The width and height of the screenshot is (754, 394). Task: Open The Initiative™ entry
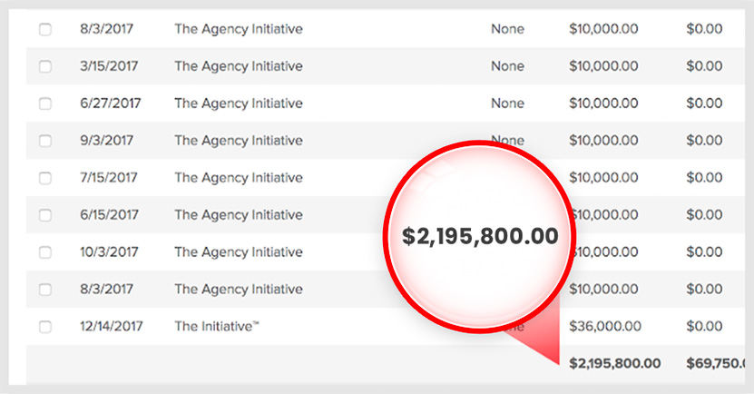click(217, 326)
